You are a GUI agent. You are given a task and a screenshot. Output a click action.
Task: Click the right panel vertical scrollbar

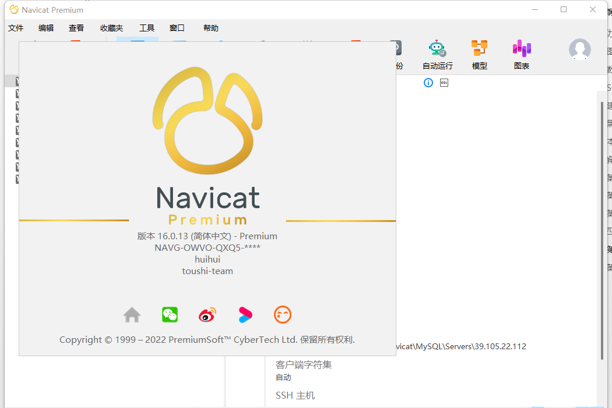(x=602, y=230)
